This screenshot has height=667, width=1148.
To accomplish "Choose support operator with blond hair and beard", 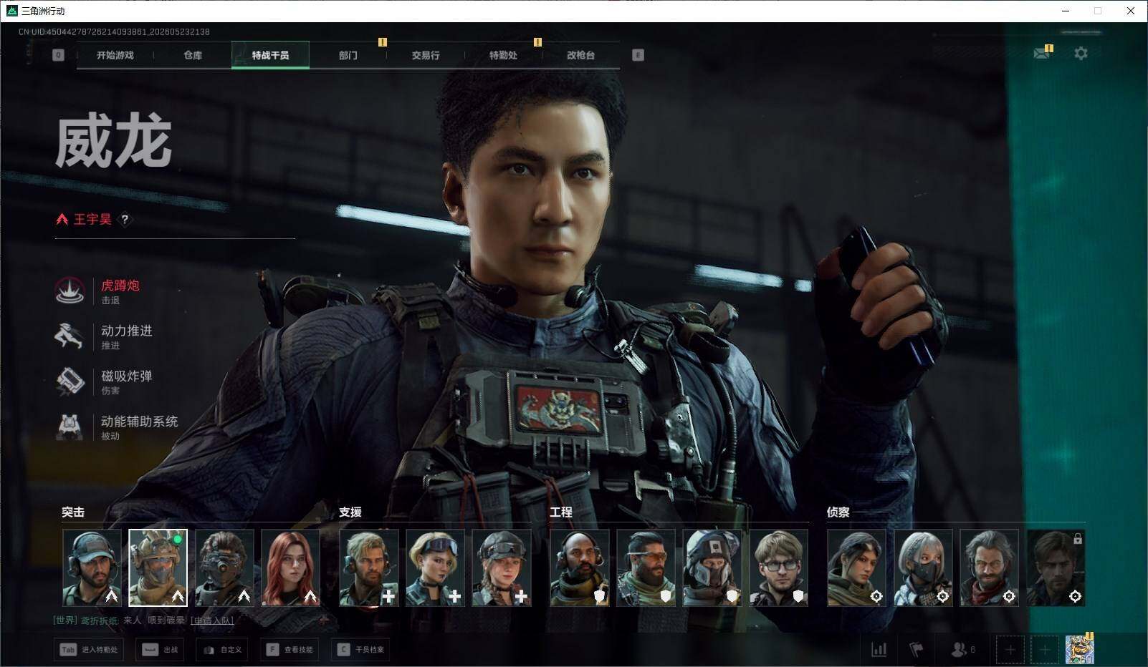I will tap(368, 568).
